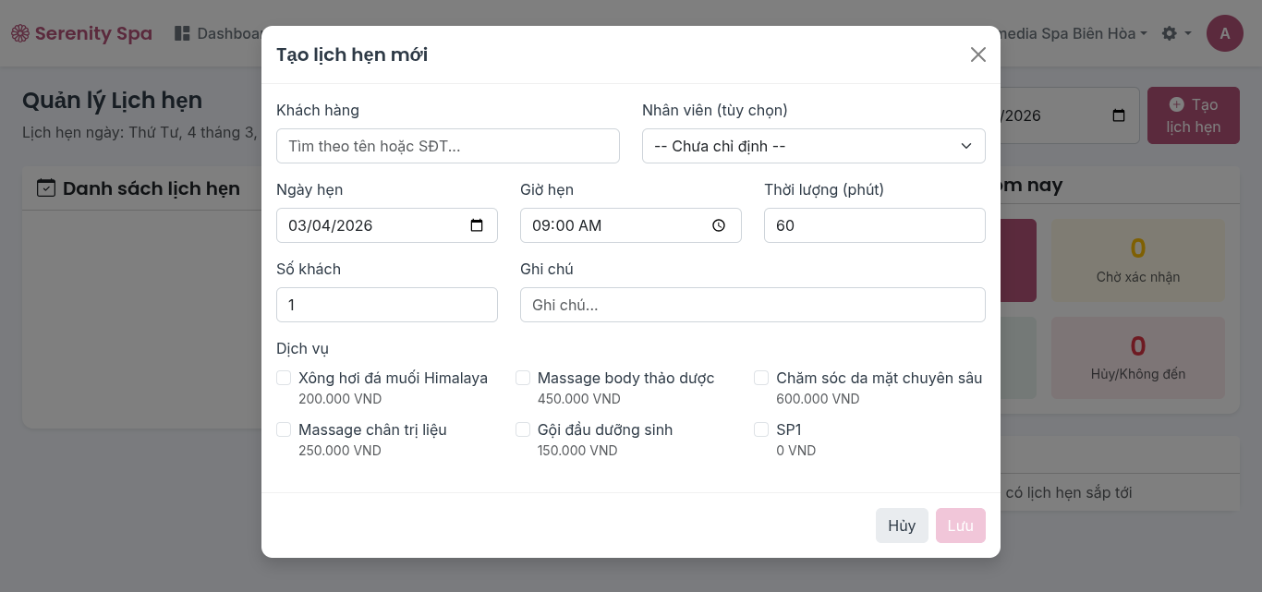The width and height of the screenshot is (1262, 592).
Task: Click calendar icon in background date filter
Action: click(x=1119, y=115)
